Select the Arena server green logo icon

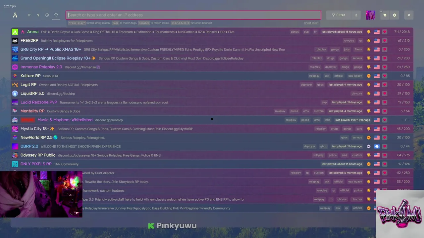pyautogui.click(x=15, y=32)
